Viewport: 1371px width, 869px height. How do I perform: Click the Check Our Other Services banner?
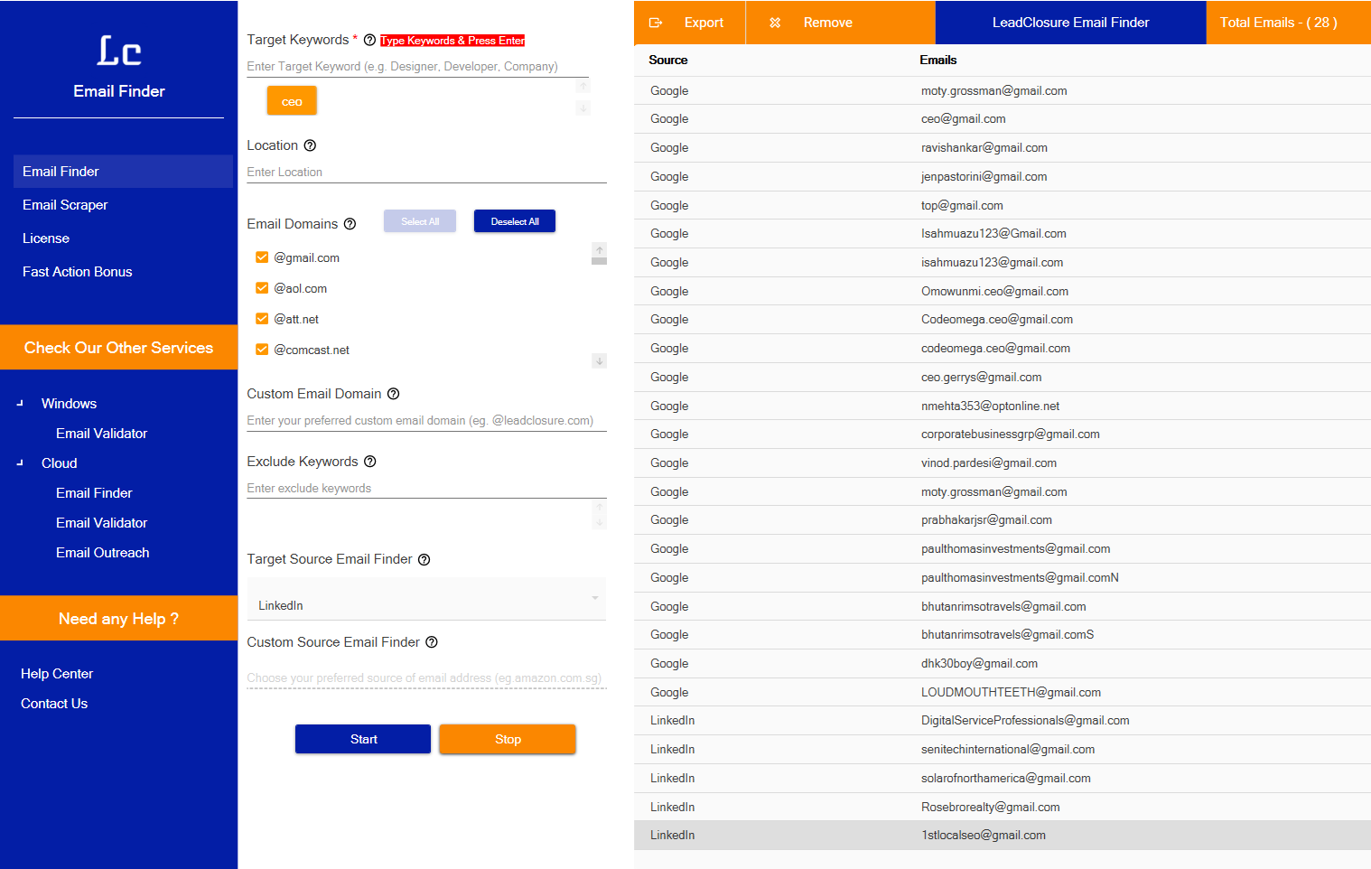[118, 348]
